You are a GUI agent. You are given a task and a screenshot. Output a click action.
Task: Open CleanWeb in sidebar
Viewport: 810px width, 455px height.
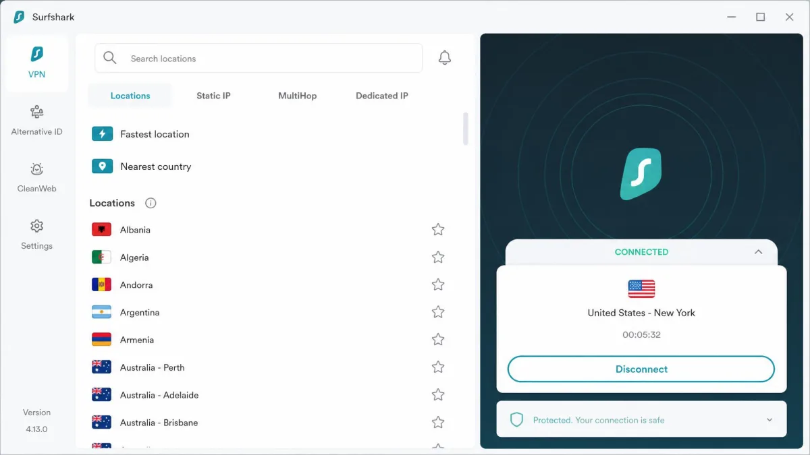click(x=36, y=178)
